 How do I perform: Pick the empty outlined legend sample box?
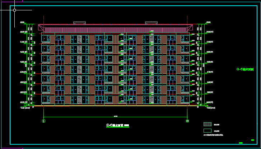[208, 131]
